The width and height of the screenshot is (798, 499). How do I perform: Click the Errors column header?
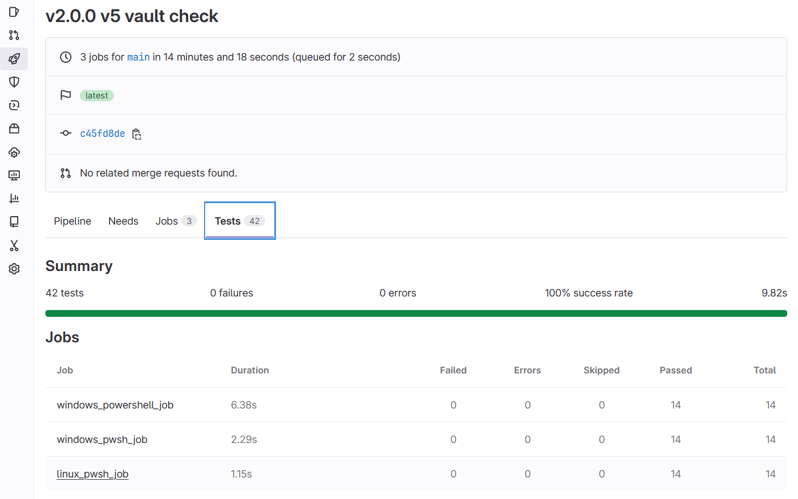coord(528,371)
